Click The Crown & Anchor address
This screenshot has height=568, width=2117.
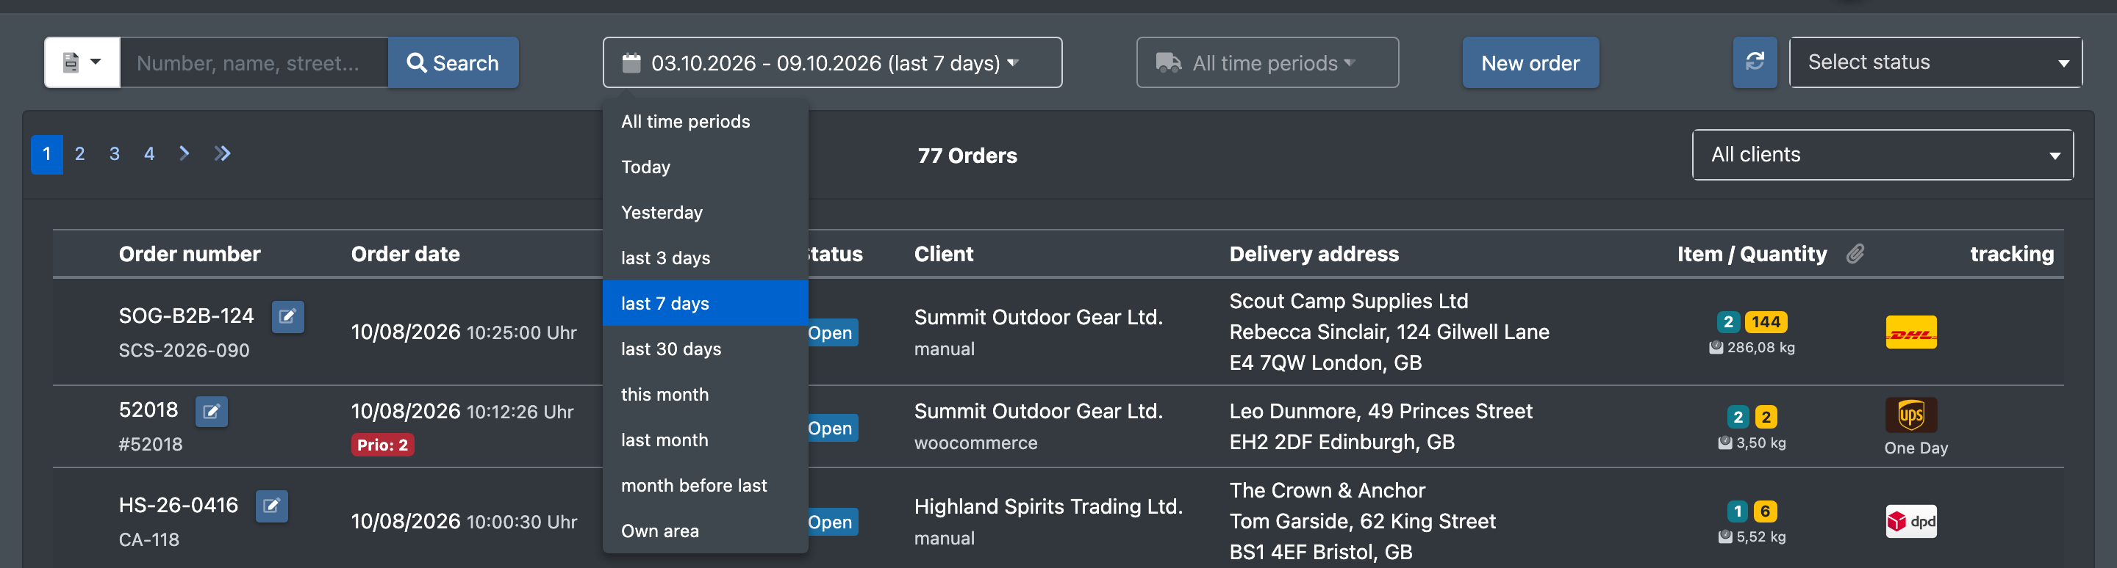[1328, 491]
